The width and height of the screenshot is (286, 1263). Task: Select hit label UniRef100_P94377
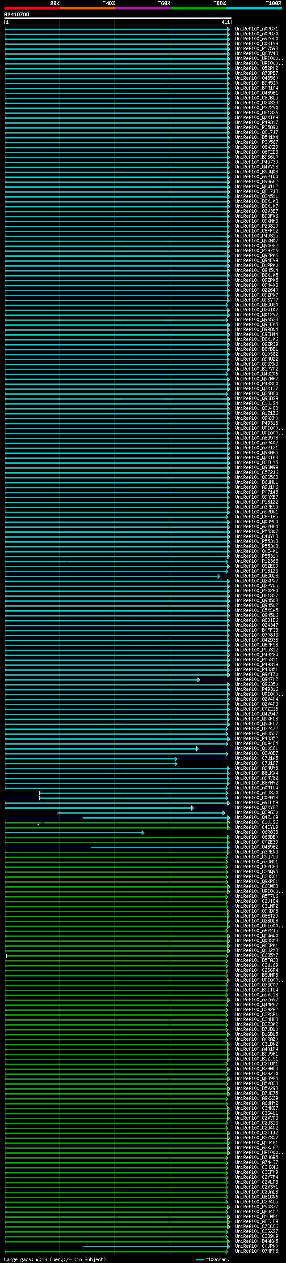tap(257, 1207)
